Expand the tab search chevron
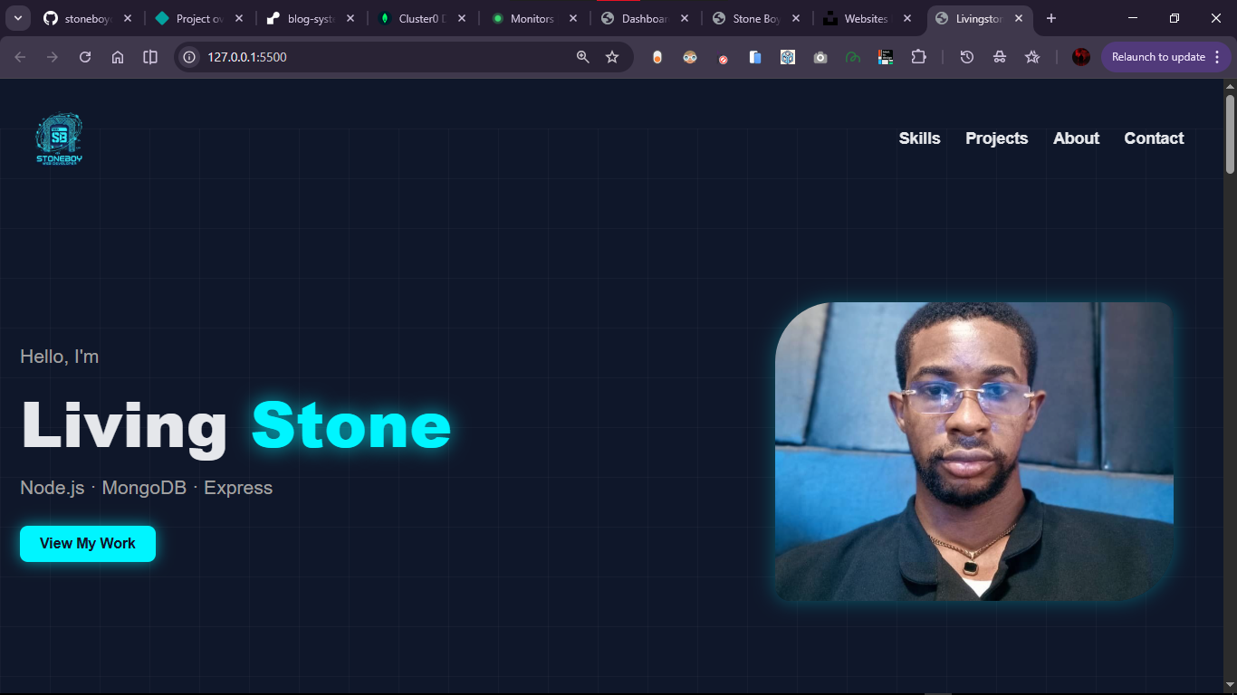This screenshot has width=1237, height=695. (17, 17)
